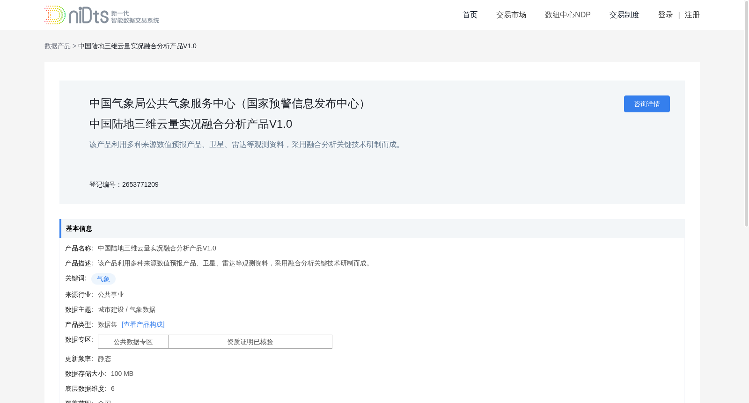749x403 pixels.
Task: Open the [查看产品构成] link
Action: point(143,324)
